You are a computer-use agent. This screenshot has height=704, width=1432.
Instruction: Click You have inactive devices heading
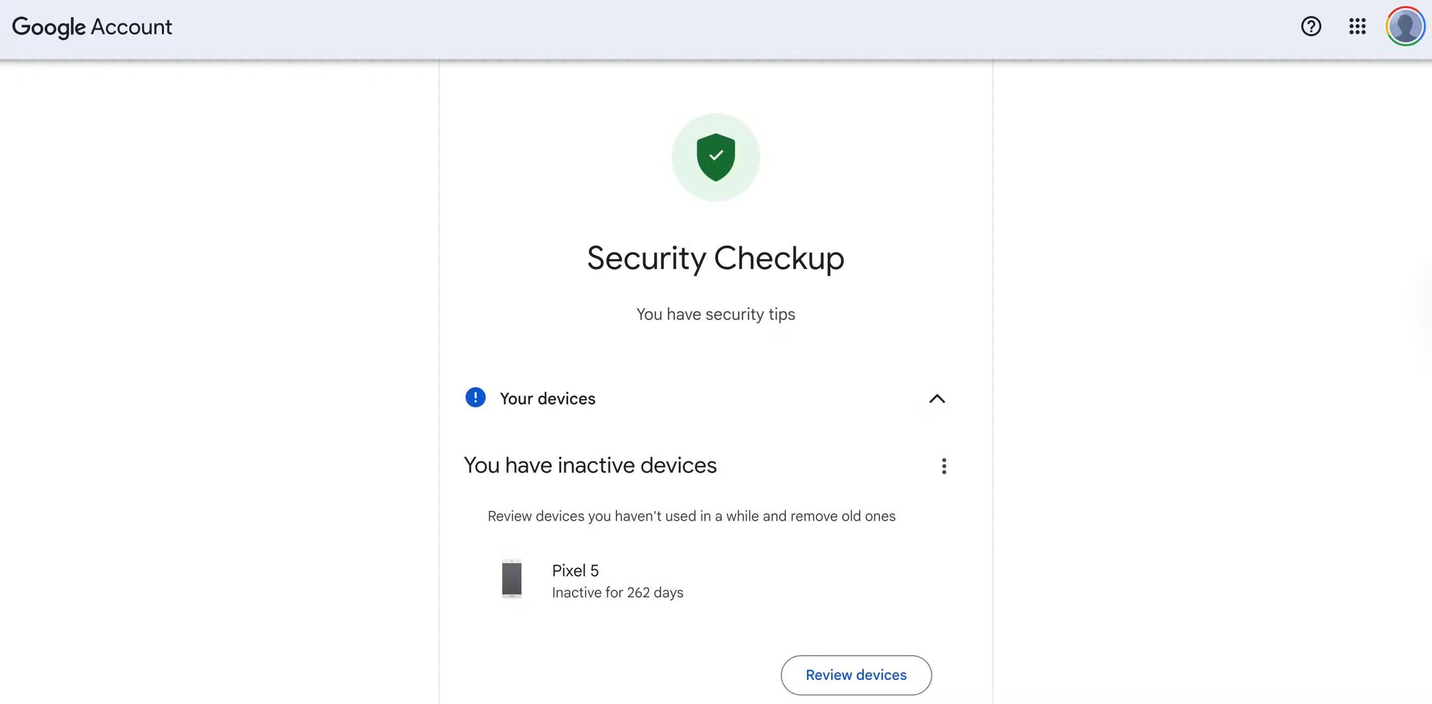click(x=590, y=466)
